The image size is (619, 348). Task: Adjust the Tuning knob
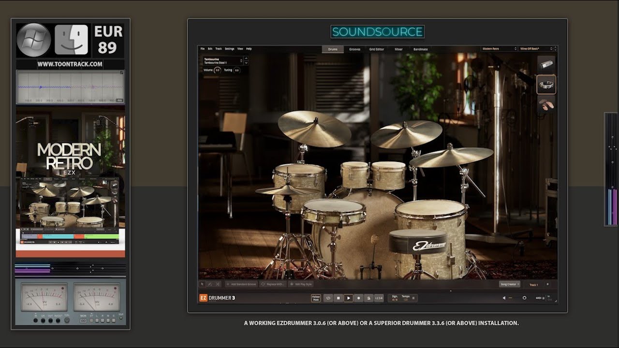pyautogui.click(x=236, y=70)
